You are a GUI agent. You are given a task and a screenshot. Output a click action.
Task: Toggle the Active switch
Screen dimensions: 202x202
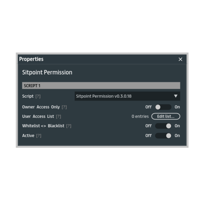pyautogui.click(x=163, y=136)
